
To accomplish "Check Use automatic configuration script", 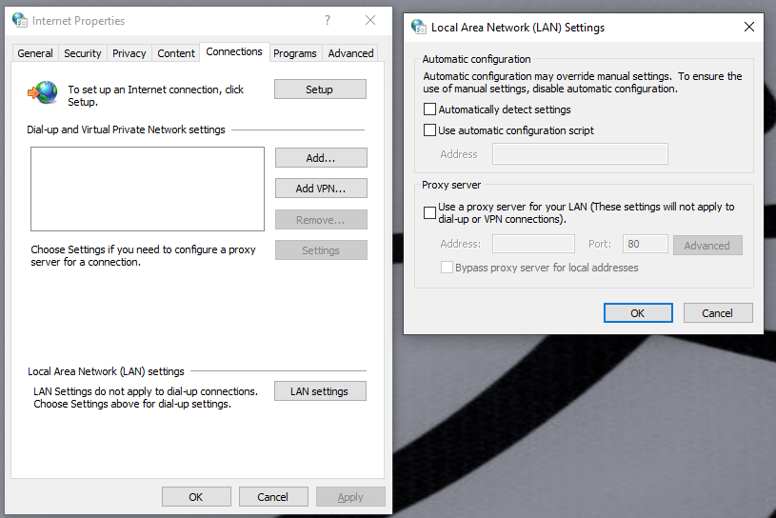I will [430, 130].
